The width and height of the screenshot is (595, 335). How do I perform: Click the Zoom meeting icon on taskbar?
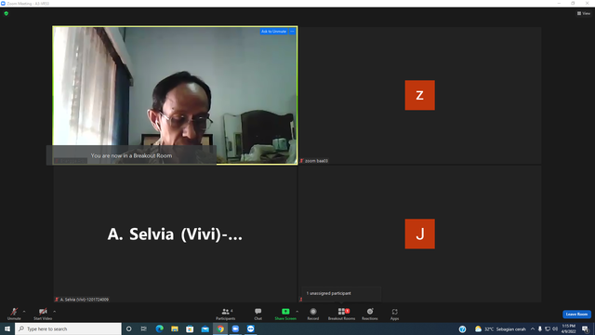coord(250,328)
